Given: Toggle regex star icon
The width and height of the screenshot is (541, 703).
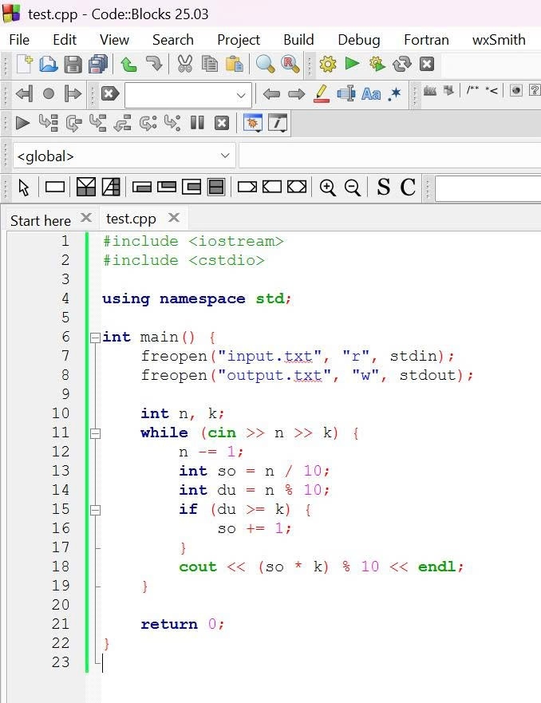Looking at the screenshot, I should [394, 93].
